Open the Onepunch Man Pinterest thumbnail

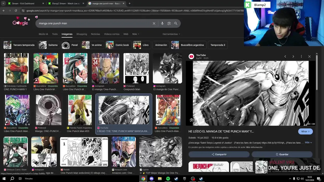pyautogui.click(x=136, y=68)
